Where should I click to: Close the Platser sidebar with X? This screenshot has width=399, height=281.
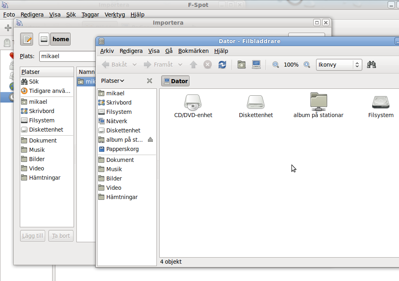(x=150, y=81)
